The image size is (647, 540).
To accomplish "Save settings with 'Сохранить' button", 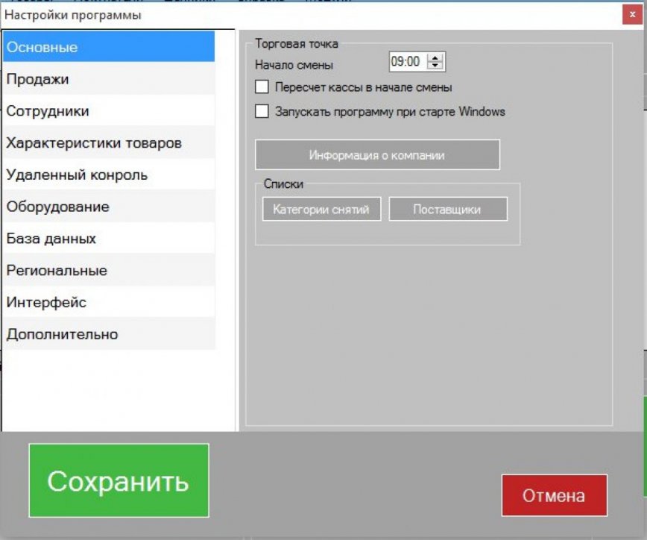I will click(x=119, y=482).
